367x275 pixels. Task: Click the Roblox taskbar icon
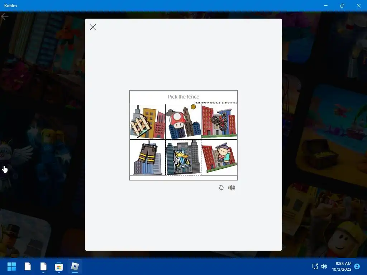point(75,266)
